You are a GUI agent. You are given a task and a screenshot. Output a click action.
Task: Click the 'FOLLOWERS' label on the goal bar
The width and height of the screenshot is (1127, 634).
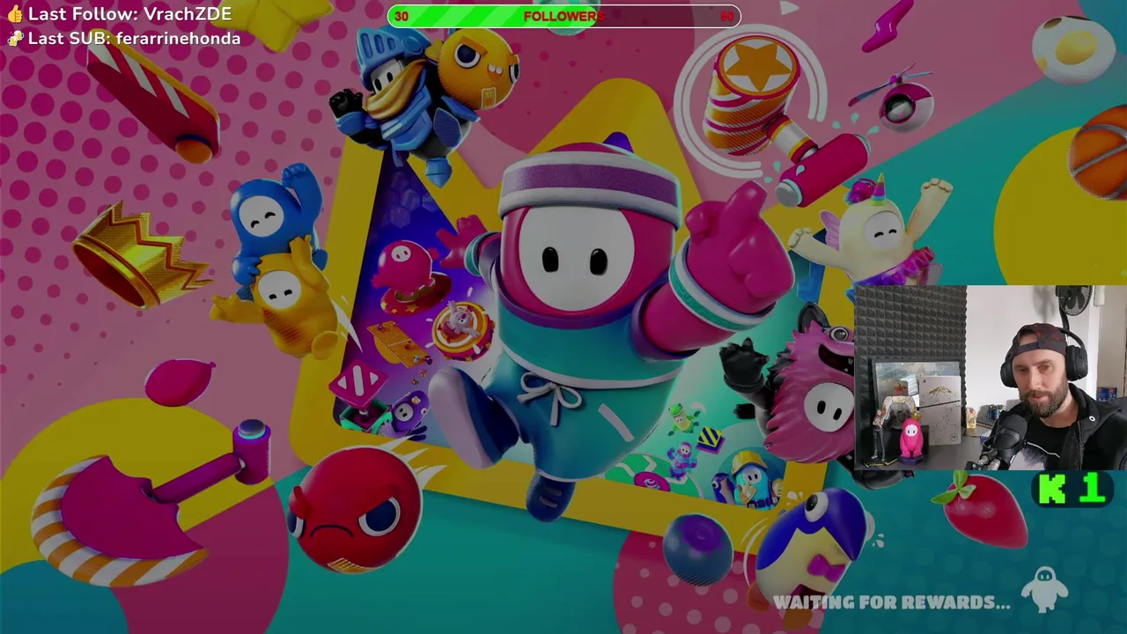tap(563, 16)
